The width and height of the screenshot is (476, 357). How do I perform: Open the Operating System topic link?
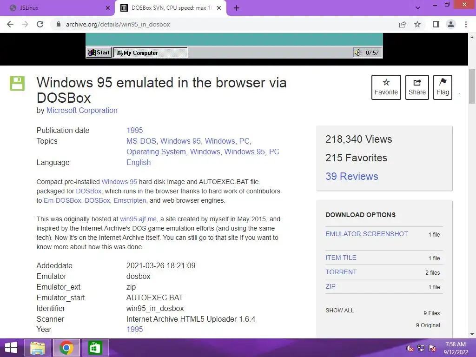[x=156, y=152]
